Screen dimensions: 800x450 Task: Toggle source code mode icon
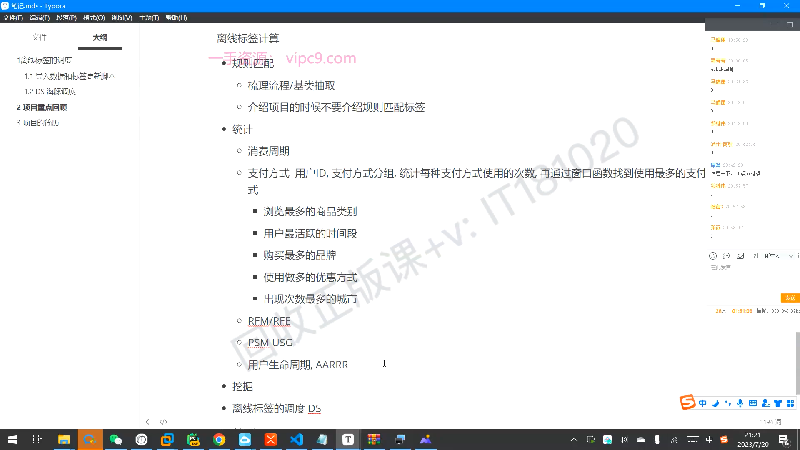click(163, 422)
